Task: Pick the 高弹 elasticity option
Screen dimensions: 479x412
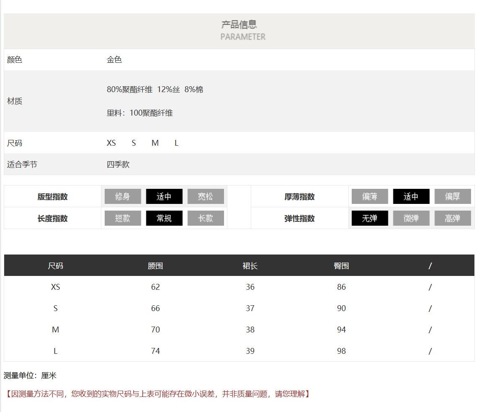Action: tap(453, 218)
